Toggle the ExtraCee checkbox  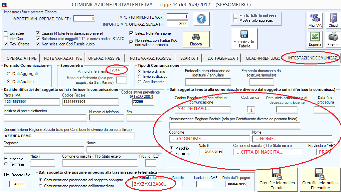coord(6,33)
